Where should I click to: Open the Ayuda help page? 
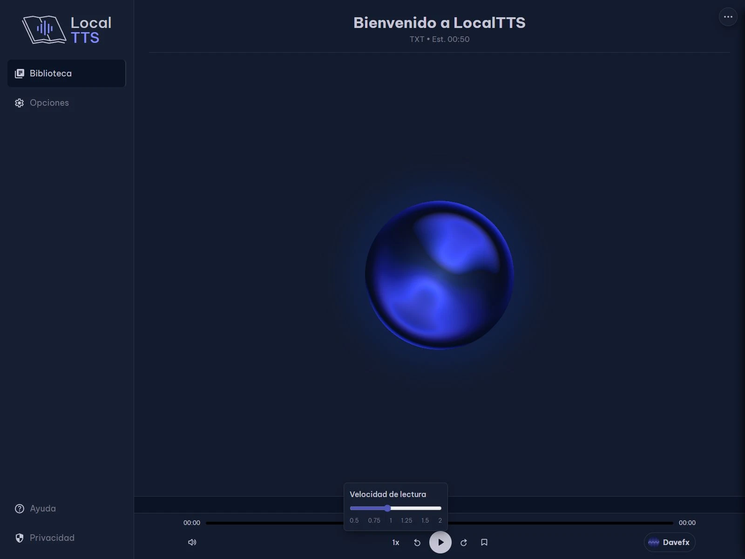[67, 508]
